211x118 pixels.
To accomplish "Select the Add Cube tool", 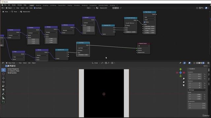I will [x=4, y=102].
